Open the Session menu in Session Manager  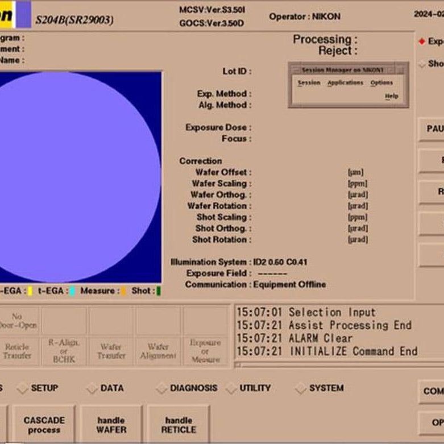[x=309, y=83]
